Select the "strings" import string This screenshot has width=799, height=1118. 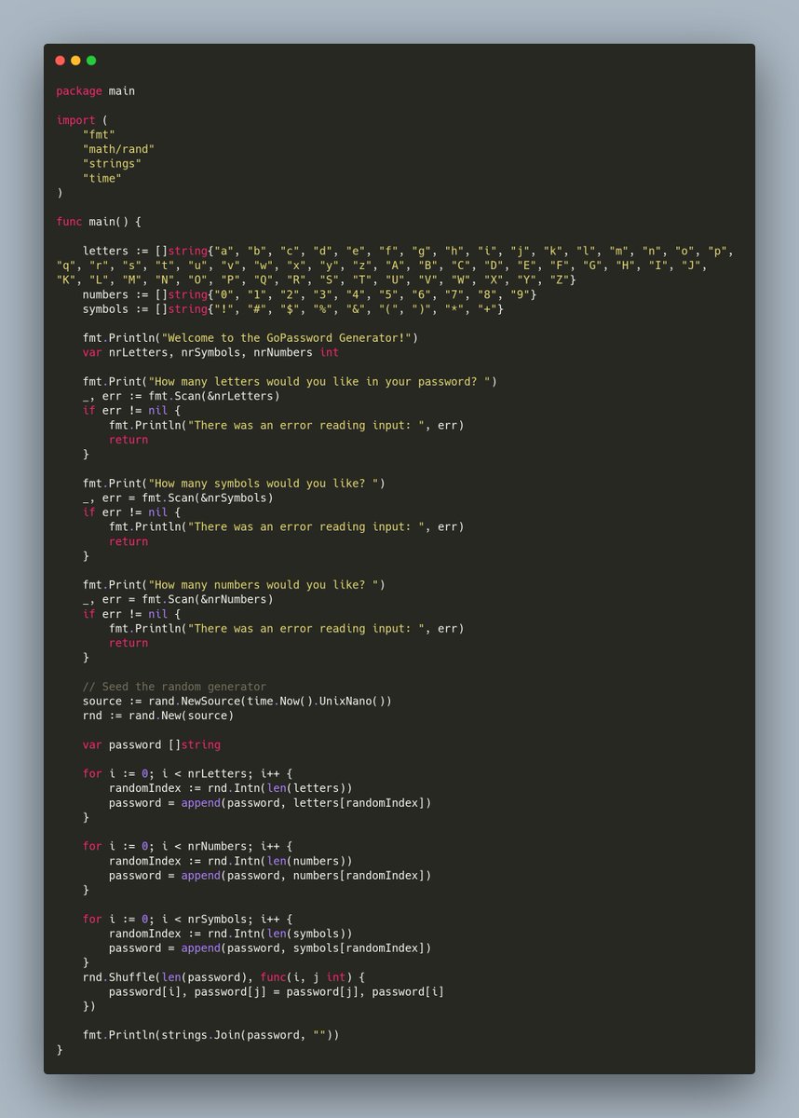tap(112, 164)
